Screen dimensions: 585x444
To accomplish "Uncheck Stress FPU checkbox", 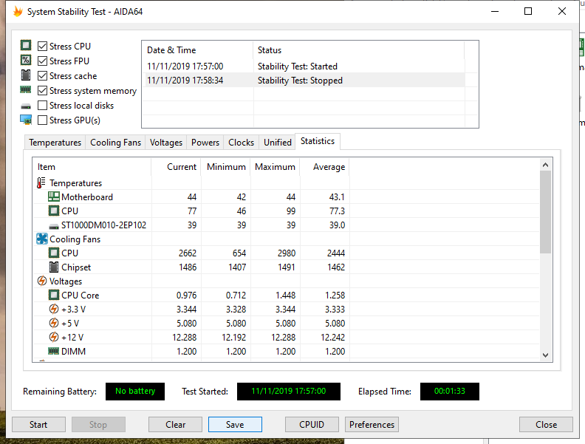I will [x=43, y=61].
